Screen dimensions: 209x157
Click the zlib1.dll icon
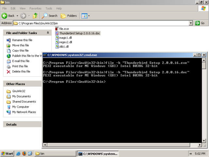(x=57, y=46)
